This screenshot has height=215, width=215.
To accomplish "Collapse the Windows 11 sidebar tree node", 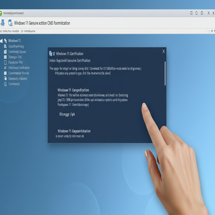I will 1,41.
